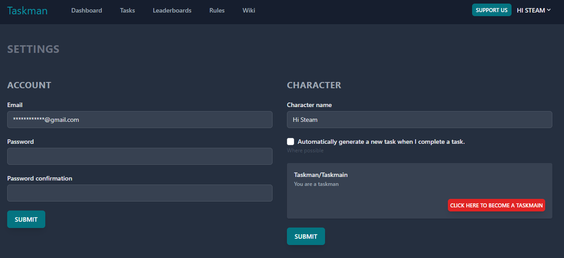The height and width of the screenshot is (258, 564).
Task: Open the Wiki link
Action: pyautogui.click(x=249, y=10)
